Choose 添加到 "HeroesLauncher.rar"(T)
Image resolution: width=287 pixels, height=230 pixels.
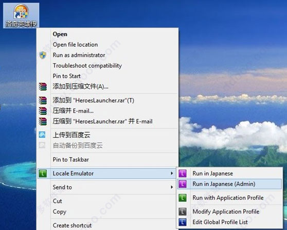107,100
